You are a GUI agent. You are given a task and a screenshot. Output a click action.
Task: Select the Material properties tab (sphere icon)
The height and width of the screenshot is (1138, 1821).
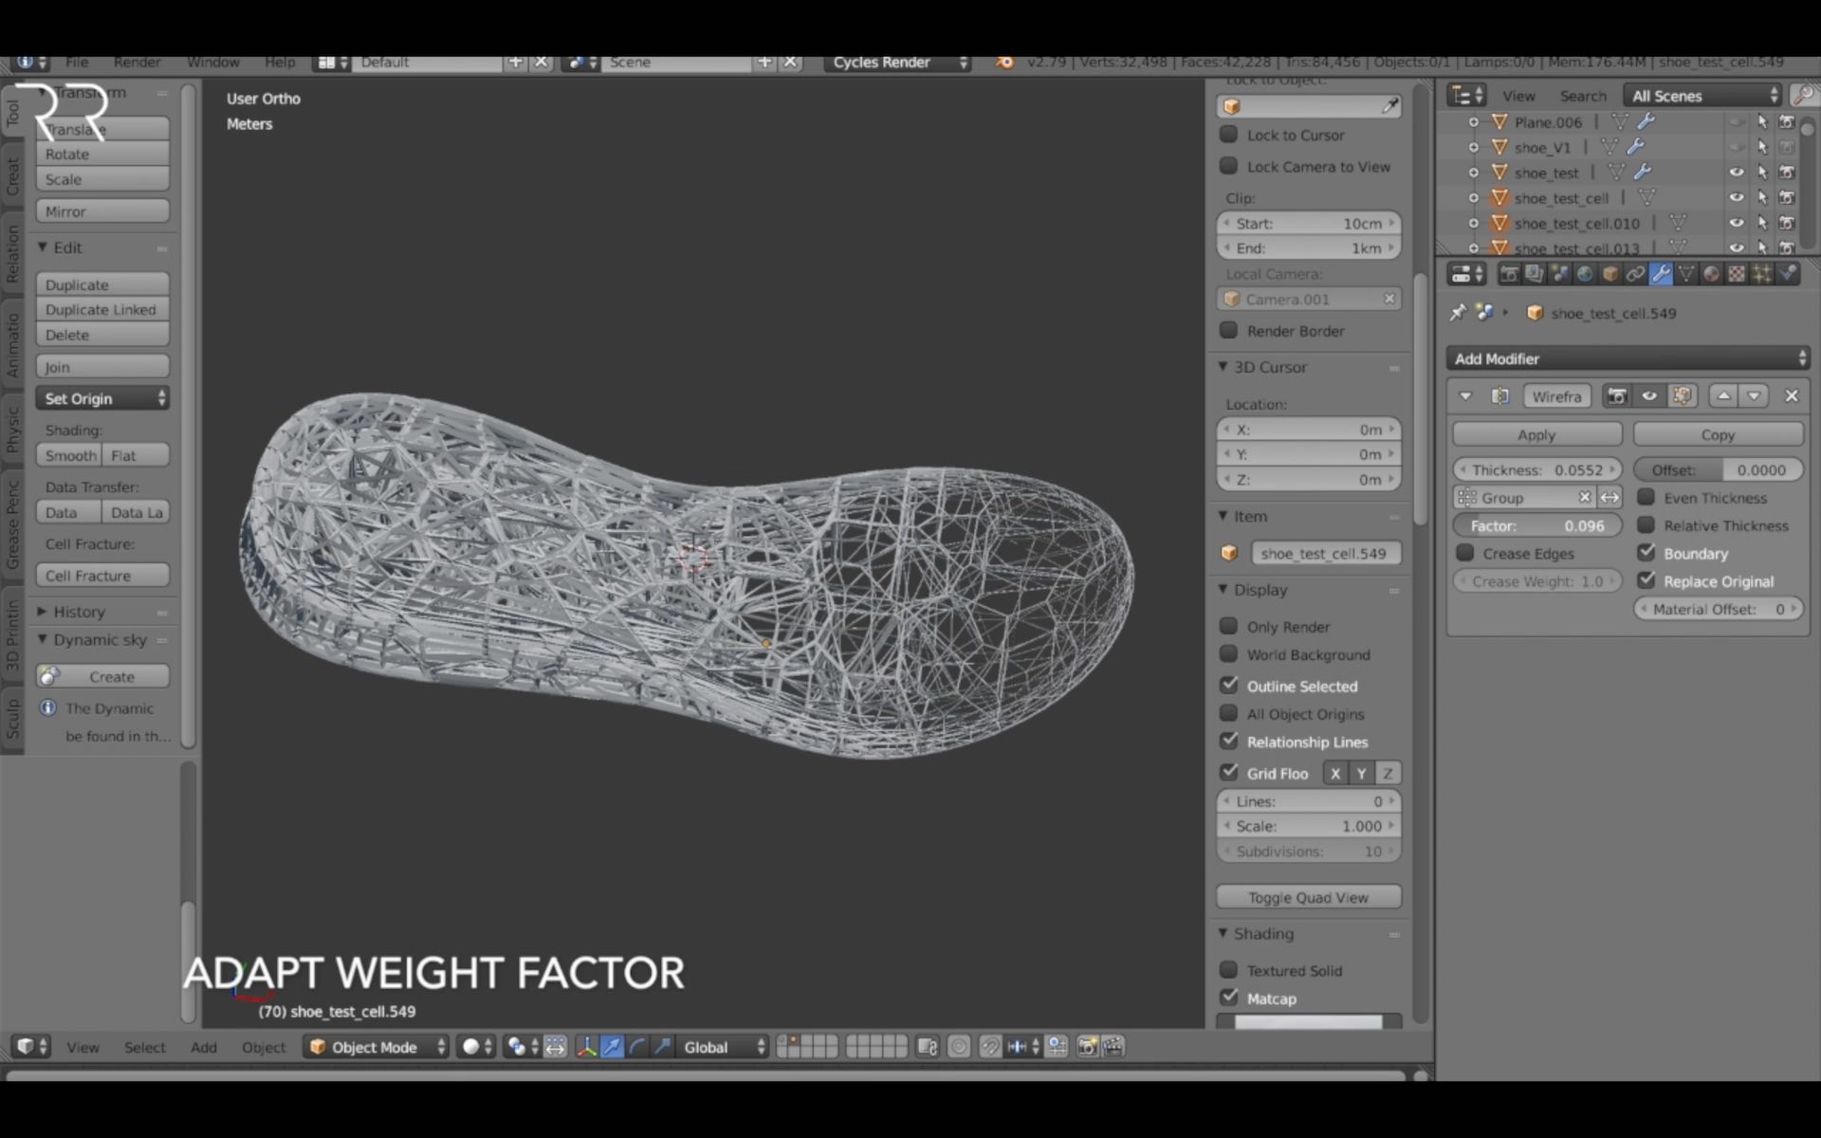click(x=1712, y=274)
